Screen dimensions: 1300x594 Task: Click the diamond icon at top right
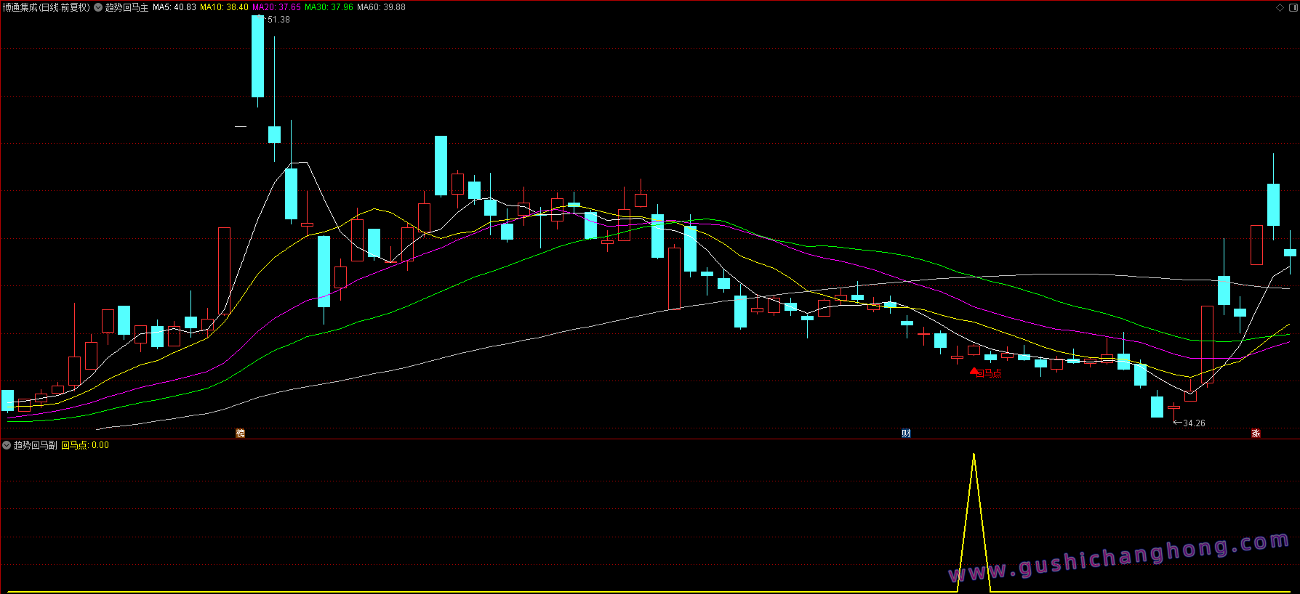(x=1280, y=7)
